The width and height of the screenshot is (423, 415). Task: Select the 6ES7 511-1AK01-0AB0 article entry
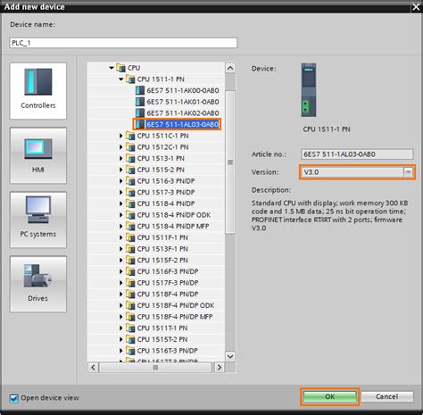tap(183, 102)
